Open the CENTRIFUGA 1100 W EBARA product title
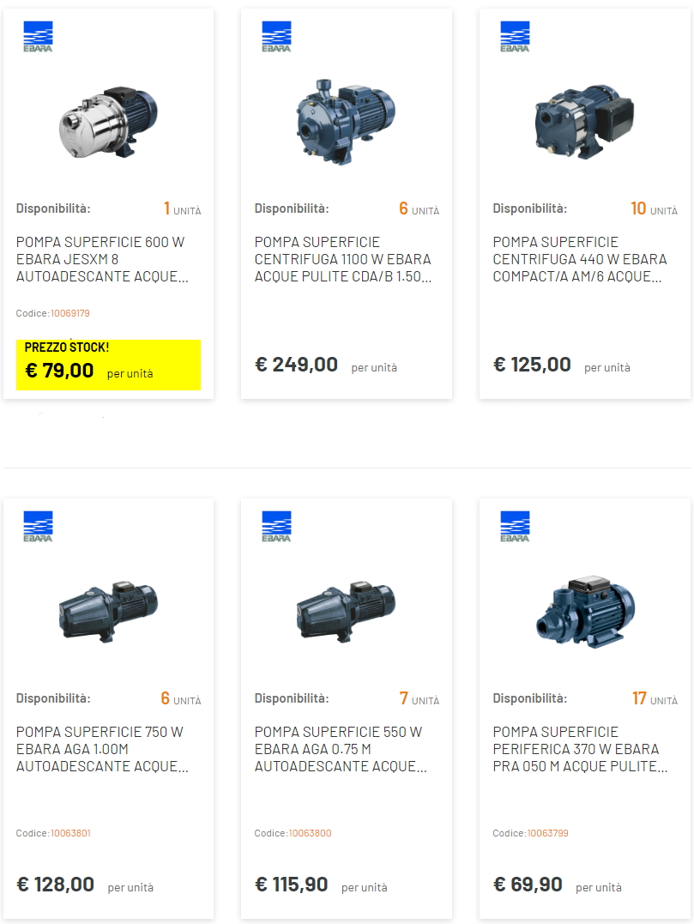Image resolution: width=694 pixels, height=924 pixels. [343, 259]
